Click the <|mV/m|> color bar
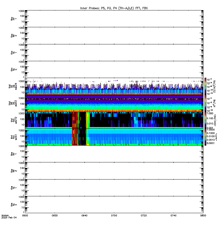The image size is (217, 232). pos(205,120)
